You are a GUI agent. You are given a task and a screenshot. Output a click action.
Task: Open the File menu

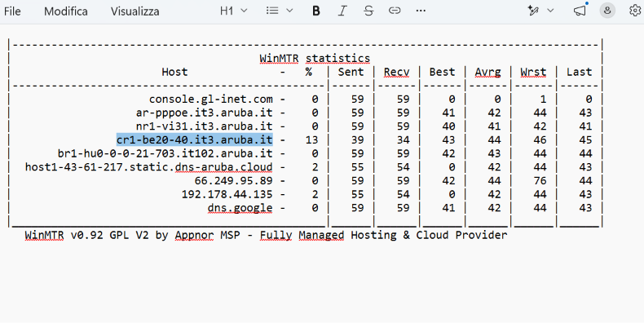(x=12, y=11)
